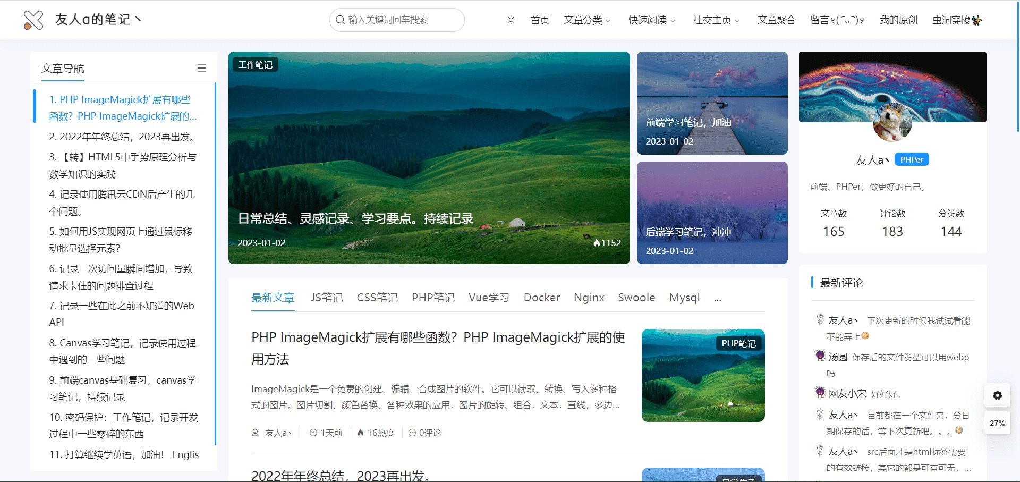Image resolution: width=1020 pixels, height=482 pixels.
Task: Click the author icon beside 友人a丶
Action: [x=255, y=433]
